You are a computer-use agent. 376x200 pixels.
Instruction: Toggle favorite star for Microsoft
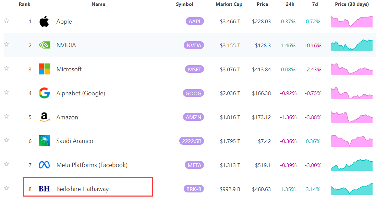tap(6, 69)
